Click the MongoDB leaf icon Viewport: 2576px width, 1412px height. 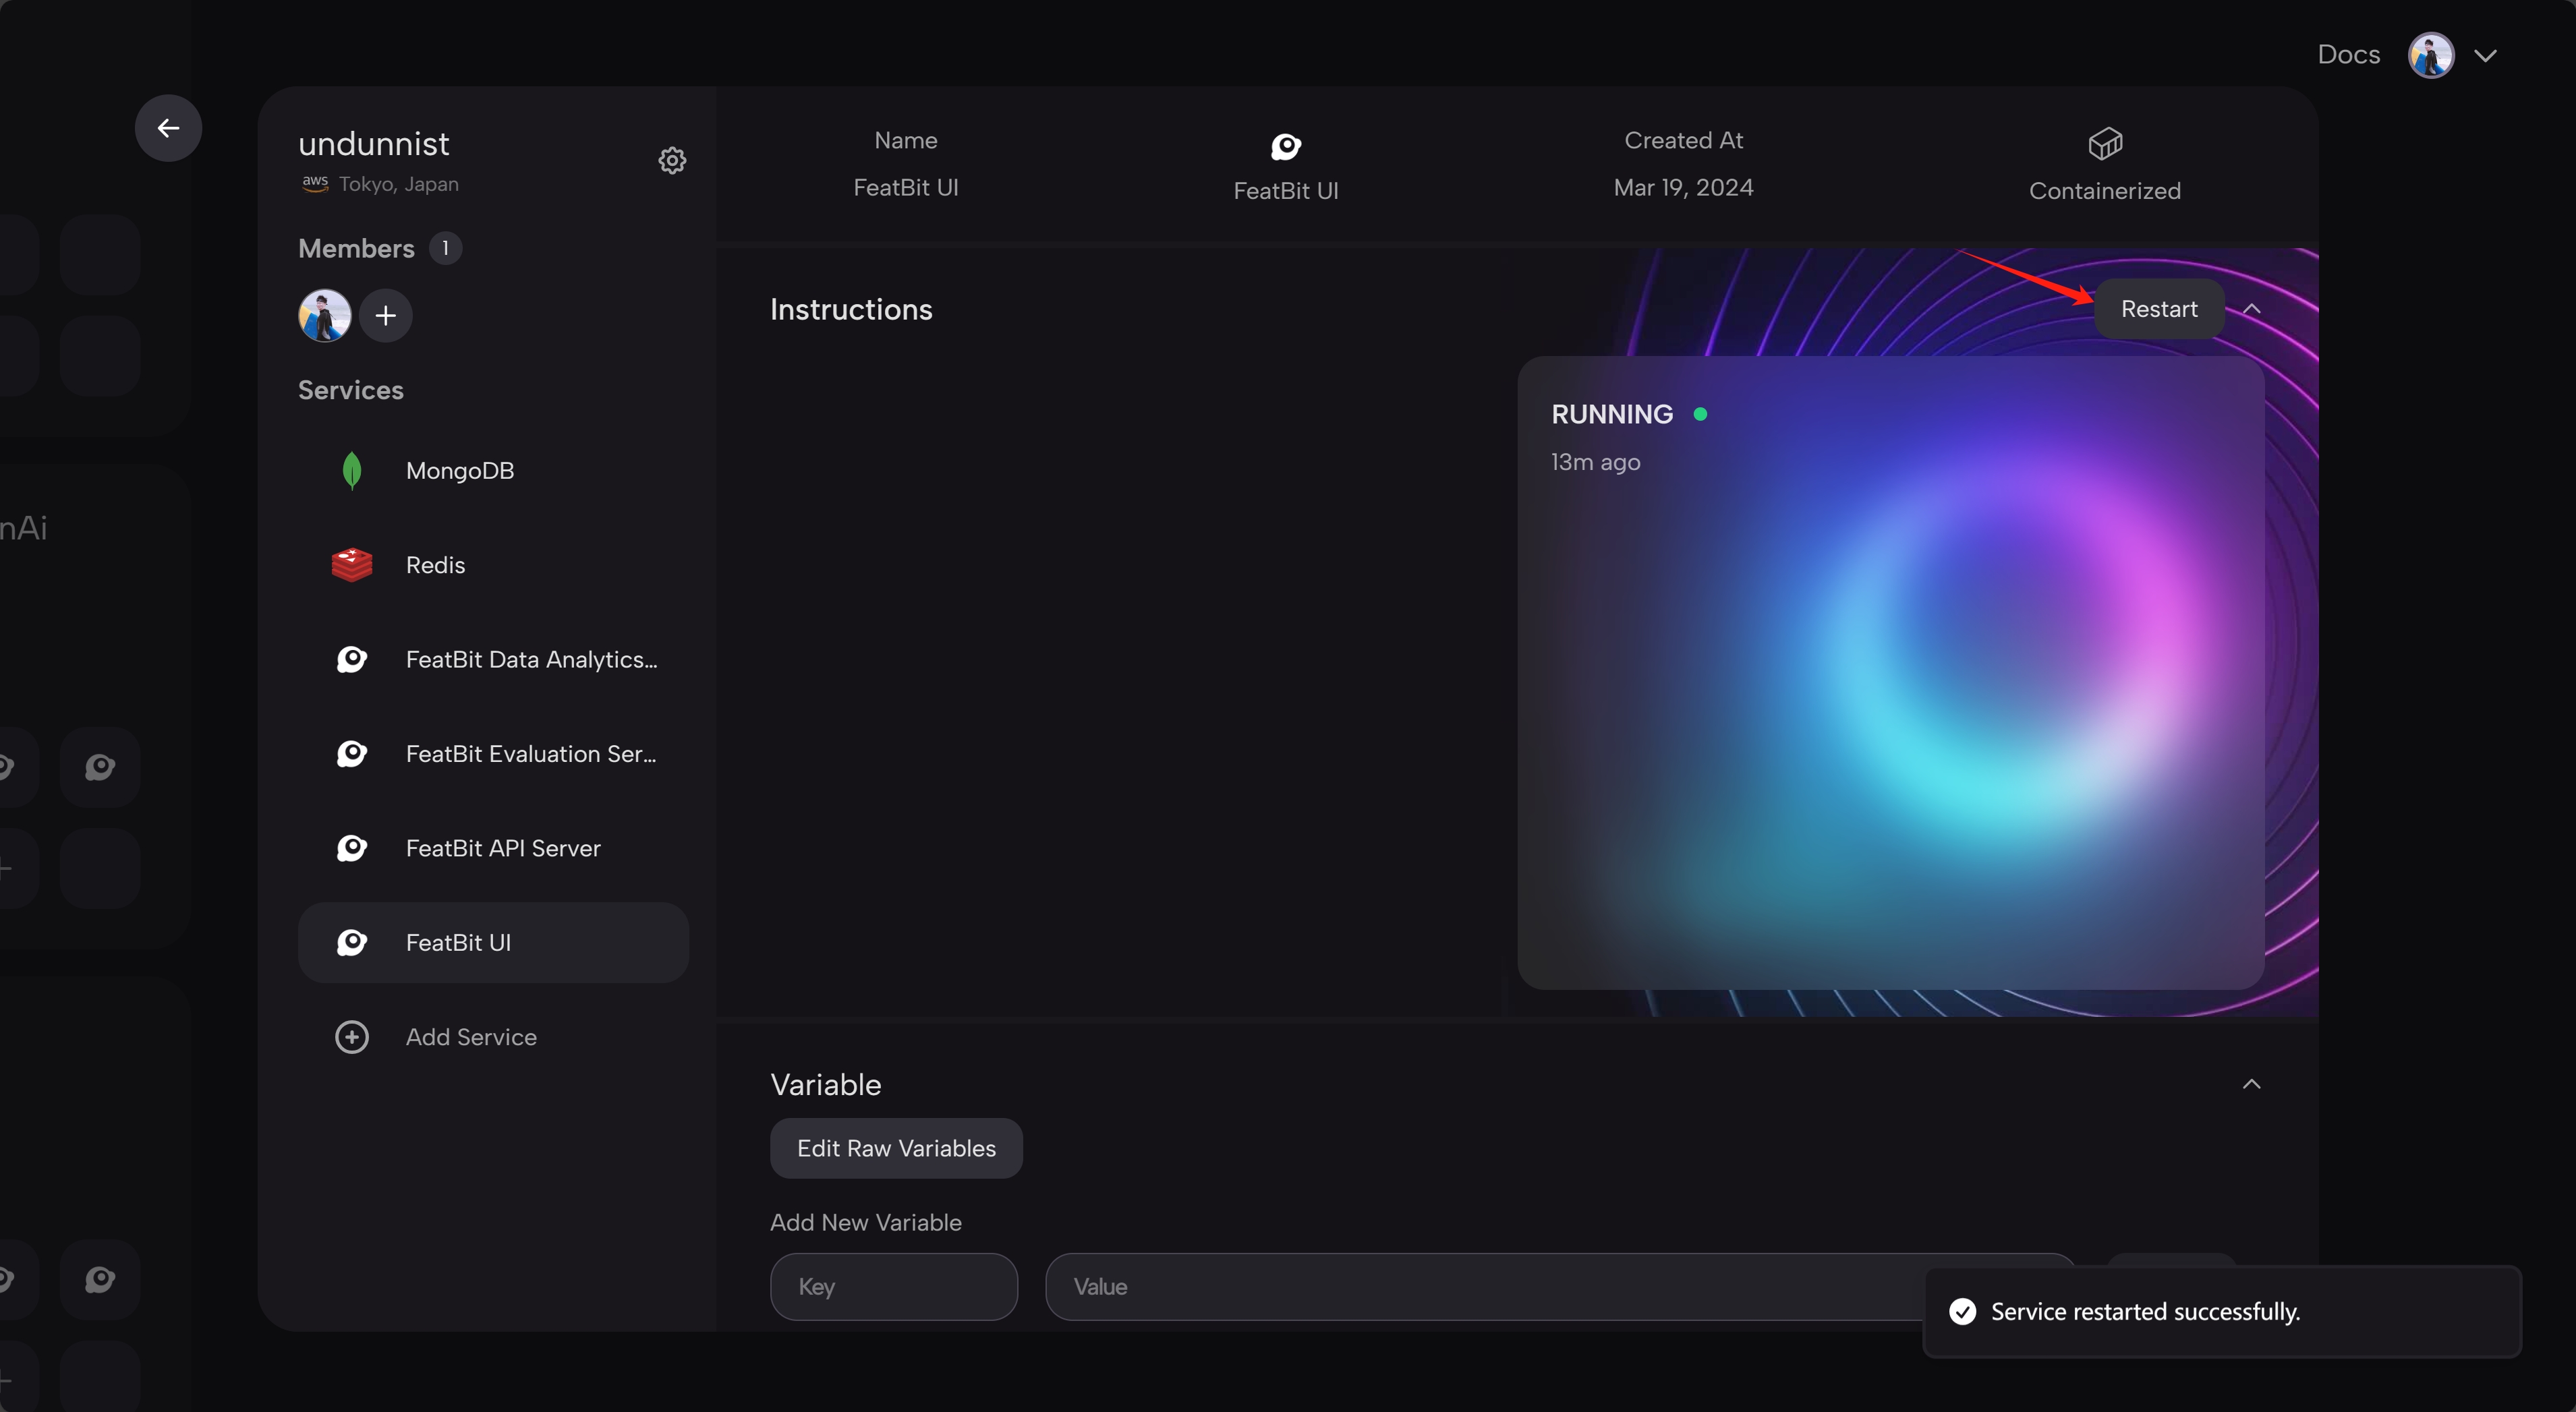tap(352, 471)
